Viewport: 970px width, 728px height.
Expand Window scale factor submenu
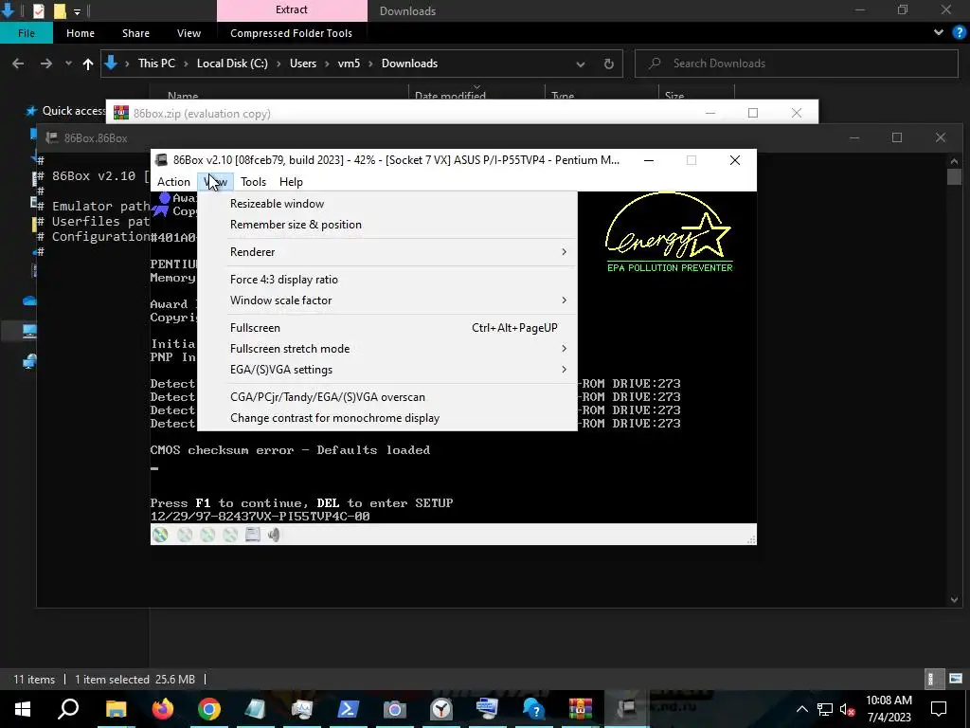387,300
